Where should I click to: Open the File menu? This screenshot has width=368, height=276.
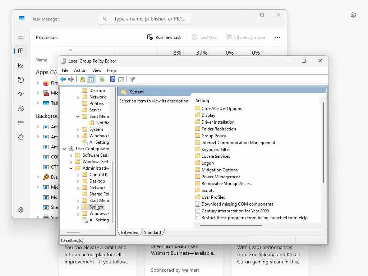coord(65,70)
